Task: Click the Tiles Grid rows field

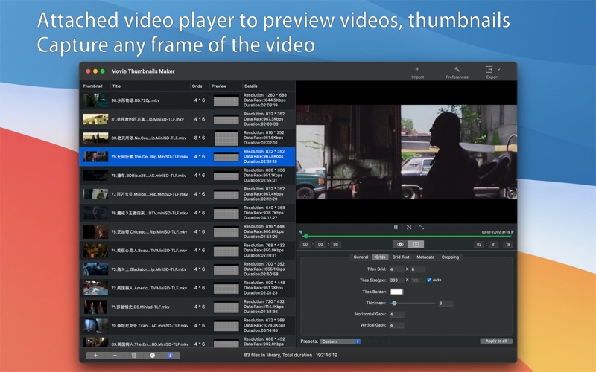Action: point(396,269)
